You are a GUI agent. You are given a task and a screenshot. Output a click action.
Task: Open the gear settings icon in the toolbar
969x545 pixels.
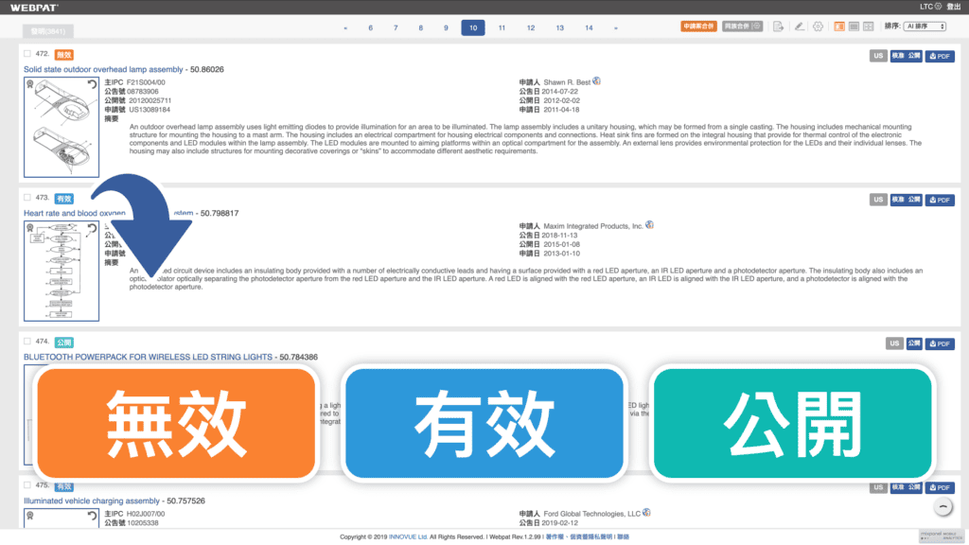click(818, 26)
